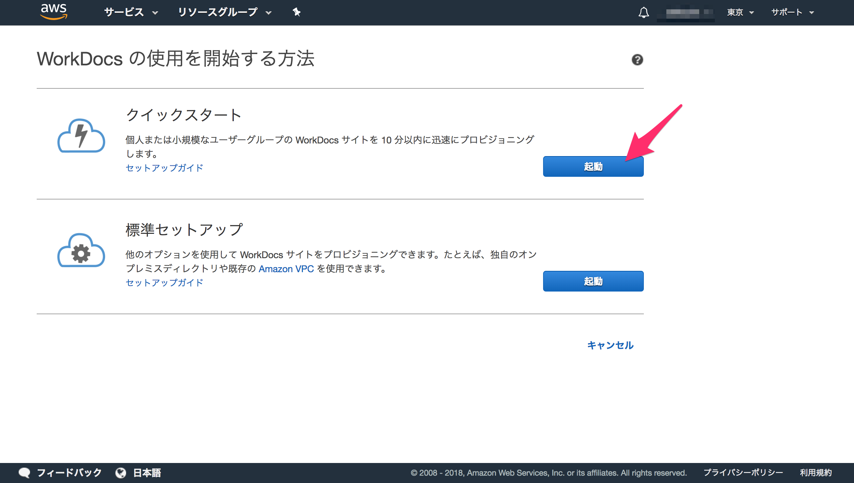The image size is (854, 483).
Task: Open notifications via the bell icon
Action: [x=644, y=12]
